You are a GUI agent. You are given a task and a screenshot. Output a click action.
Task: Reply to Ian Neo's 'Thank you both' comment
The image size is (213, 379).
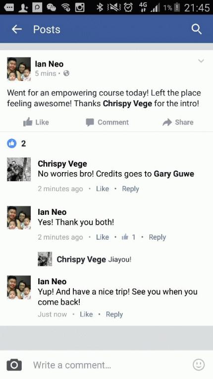point(158,237)
